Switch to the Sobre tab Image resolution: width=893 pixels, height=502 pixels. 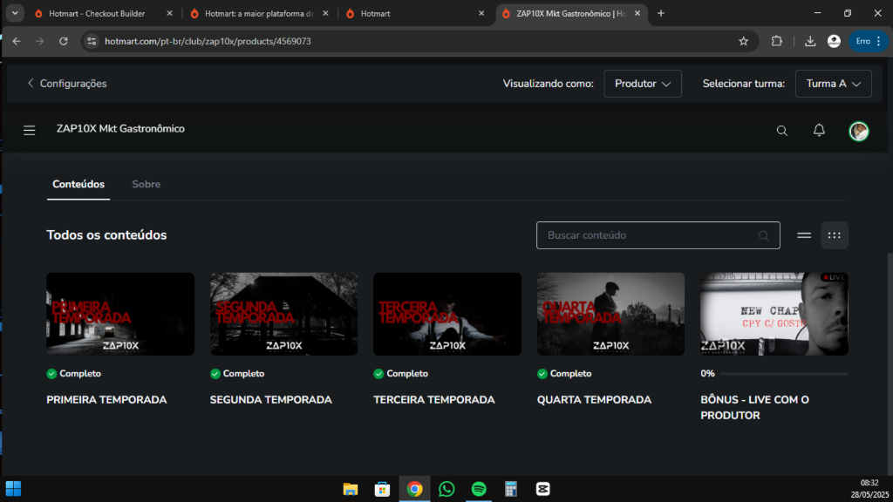147,185
